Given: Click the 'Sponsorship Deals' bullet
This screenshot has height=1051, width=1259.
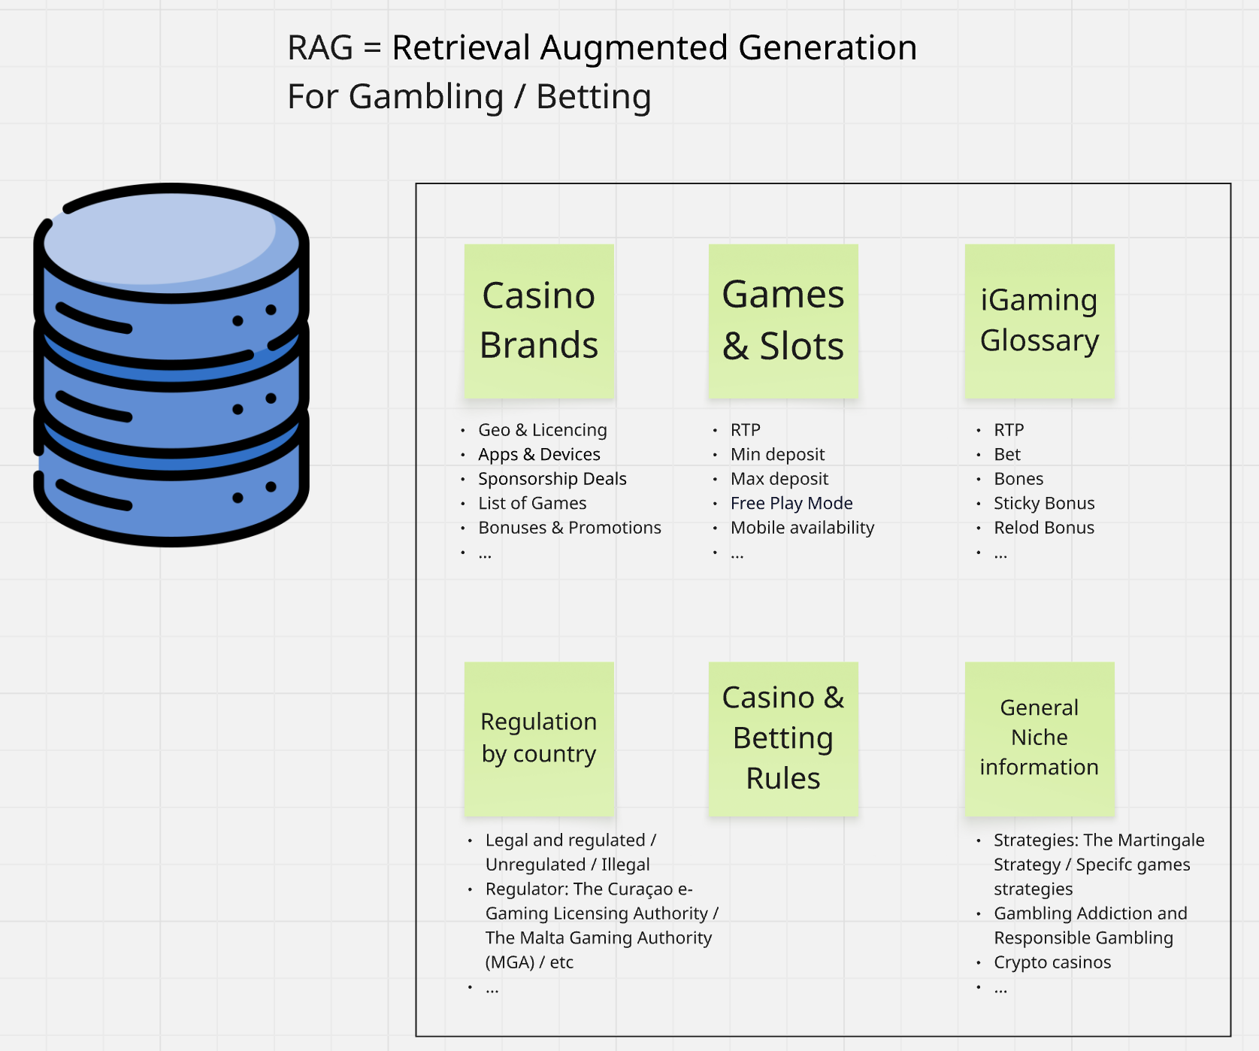Looking at the screenshot, I should pyautogui.click(x=552, y=479).
